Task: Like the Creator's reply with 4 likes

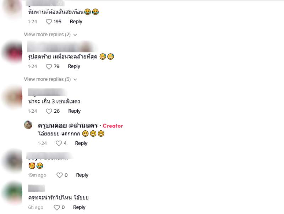Action: pos(59,143)
